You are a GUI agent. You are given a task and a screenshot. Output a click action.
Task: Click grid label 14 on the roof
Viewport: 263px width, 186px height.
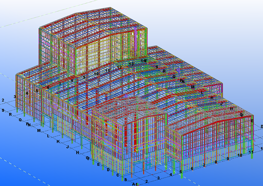(x=143, y=61)
